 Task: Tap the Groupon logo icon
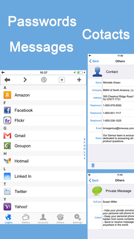7,146
